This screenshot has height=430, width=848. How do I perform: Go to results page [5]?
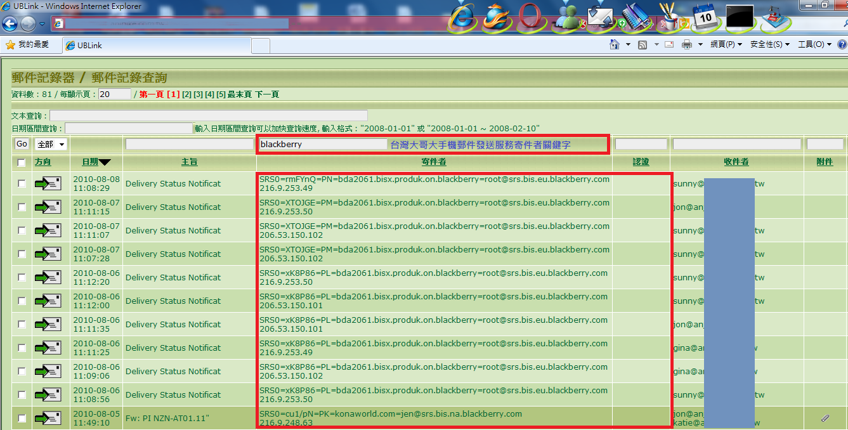tap(221, 94)
